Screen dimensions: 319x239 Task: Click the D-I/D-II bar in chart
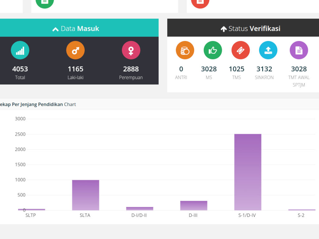140,209
